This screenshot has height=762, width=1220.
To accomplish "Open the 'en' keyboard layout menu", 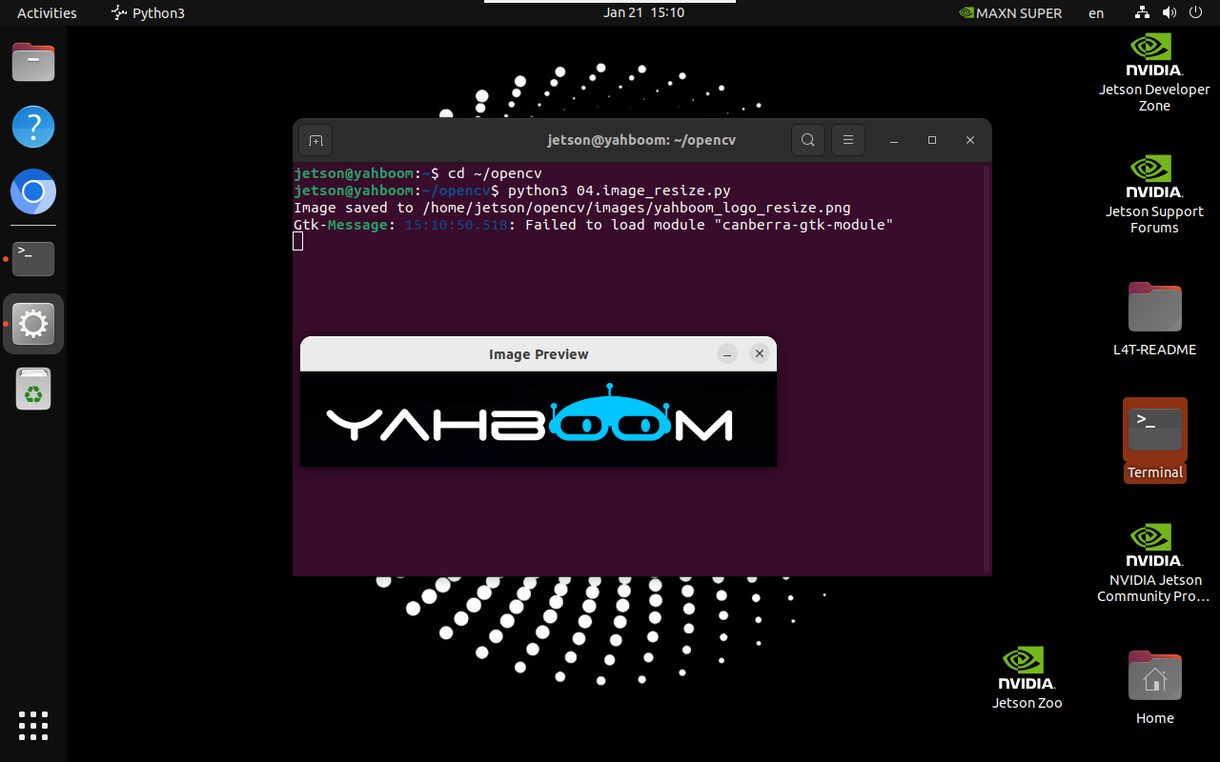I will point(1096,12).
